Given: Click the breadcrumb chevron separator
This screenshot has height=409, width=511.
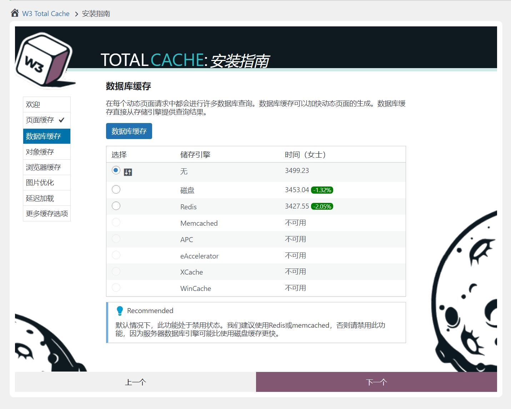Looking at the screenshot, I should pos(76,14).
